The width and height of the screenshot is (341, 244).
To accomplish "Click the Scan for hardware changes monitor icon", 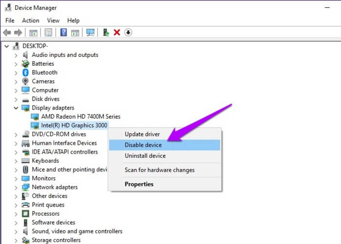I will tap(90, 33).
